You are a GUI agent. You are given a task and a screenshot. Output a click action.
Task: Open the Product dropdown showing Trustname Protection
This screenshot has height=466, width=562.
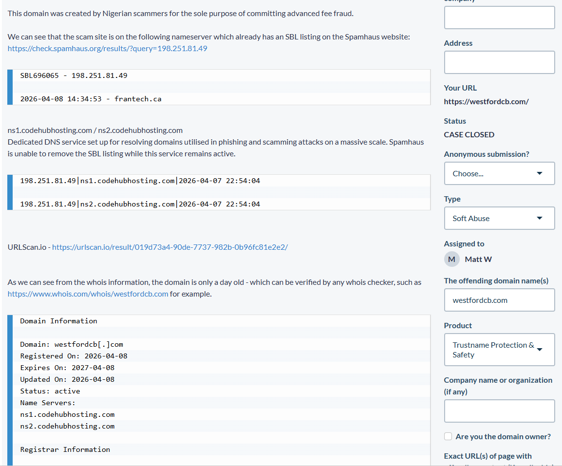(499, 350)
